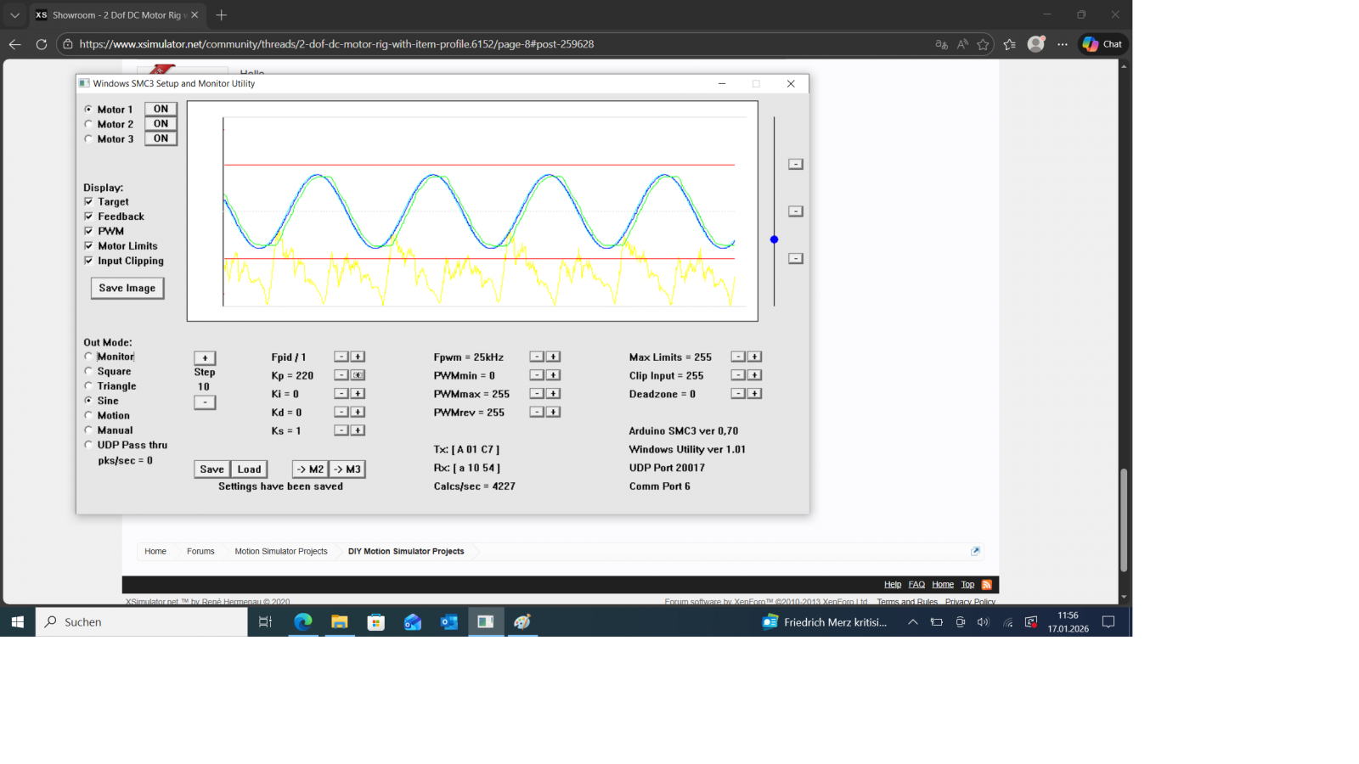This screenshot has height=764, width=1359.
Task: Open the notification center icon
Action: tap(1108, 622)
